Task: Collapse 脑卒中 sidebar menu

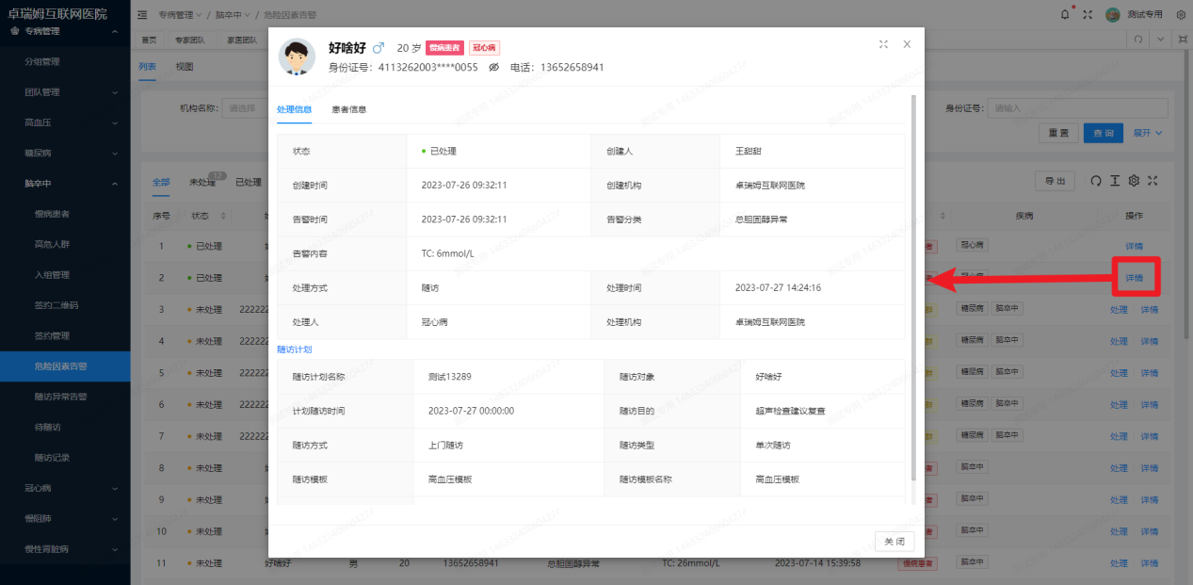Action: (x=65, y=184)
